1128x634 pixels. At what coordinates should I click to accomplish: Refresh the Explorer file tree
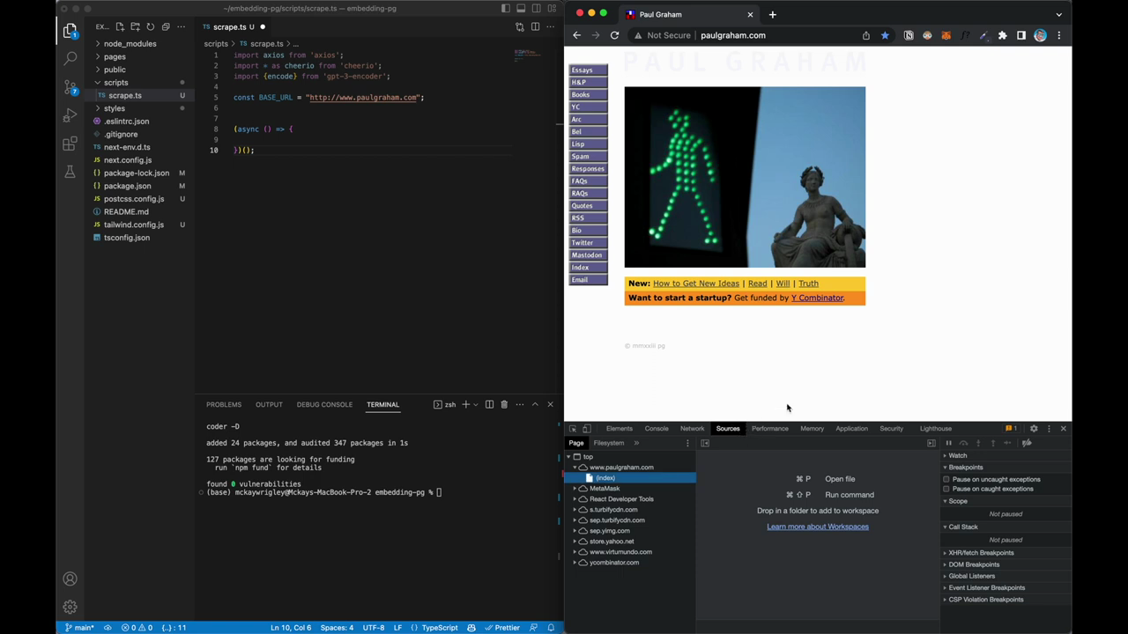(150, 26)
